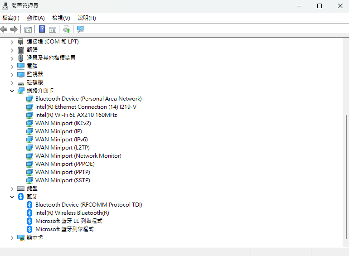
Task: Select WAN Miniport (SSTP) text
Action: (x=63, y=180)
